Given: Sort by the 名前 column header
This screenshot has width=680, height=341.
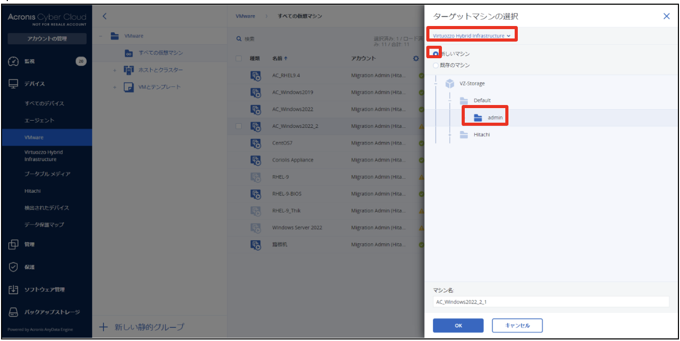Looking at the screenshot, I should pos(280,58).
